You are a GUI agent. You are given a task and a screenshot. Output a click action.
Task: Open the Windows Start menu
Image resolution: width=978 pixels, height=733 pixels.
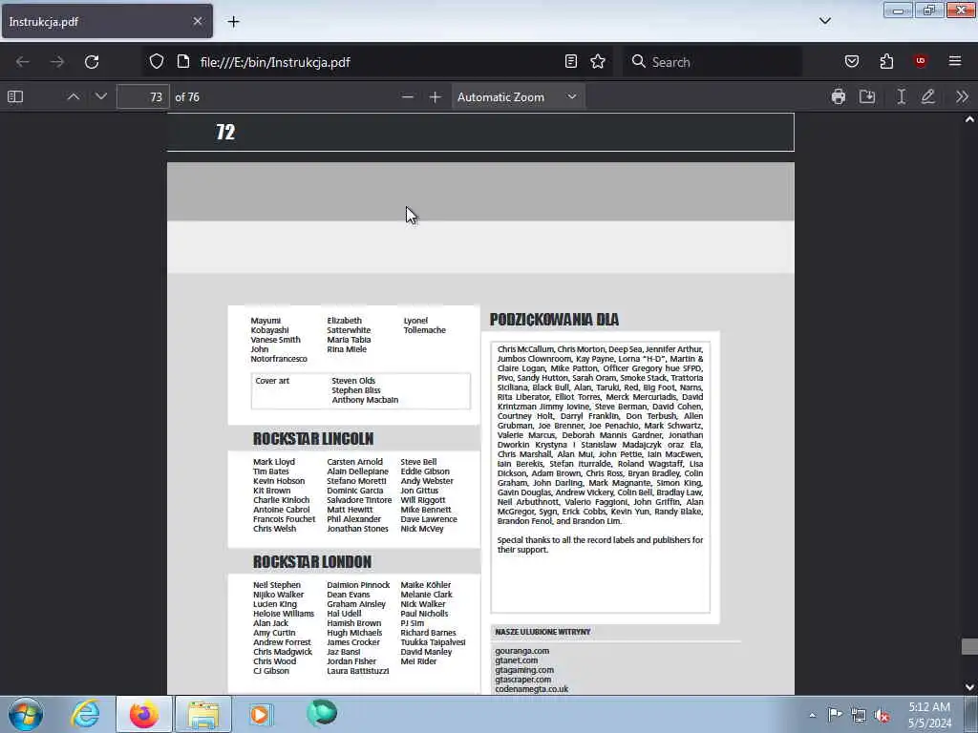(26, 714)
